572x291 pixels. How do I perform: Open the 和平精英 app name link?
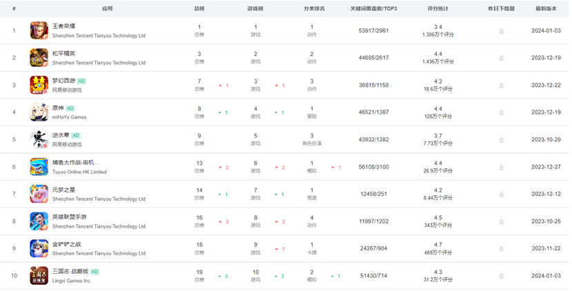tap(64, 54)
